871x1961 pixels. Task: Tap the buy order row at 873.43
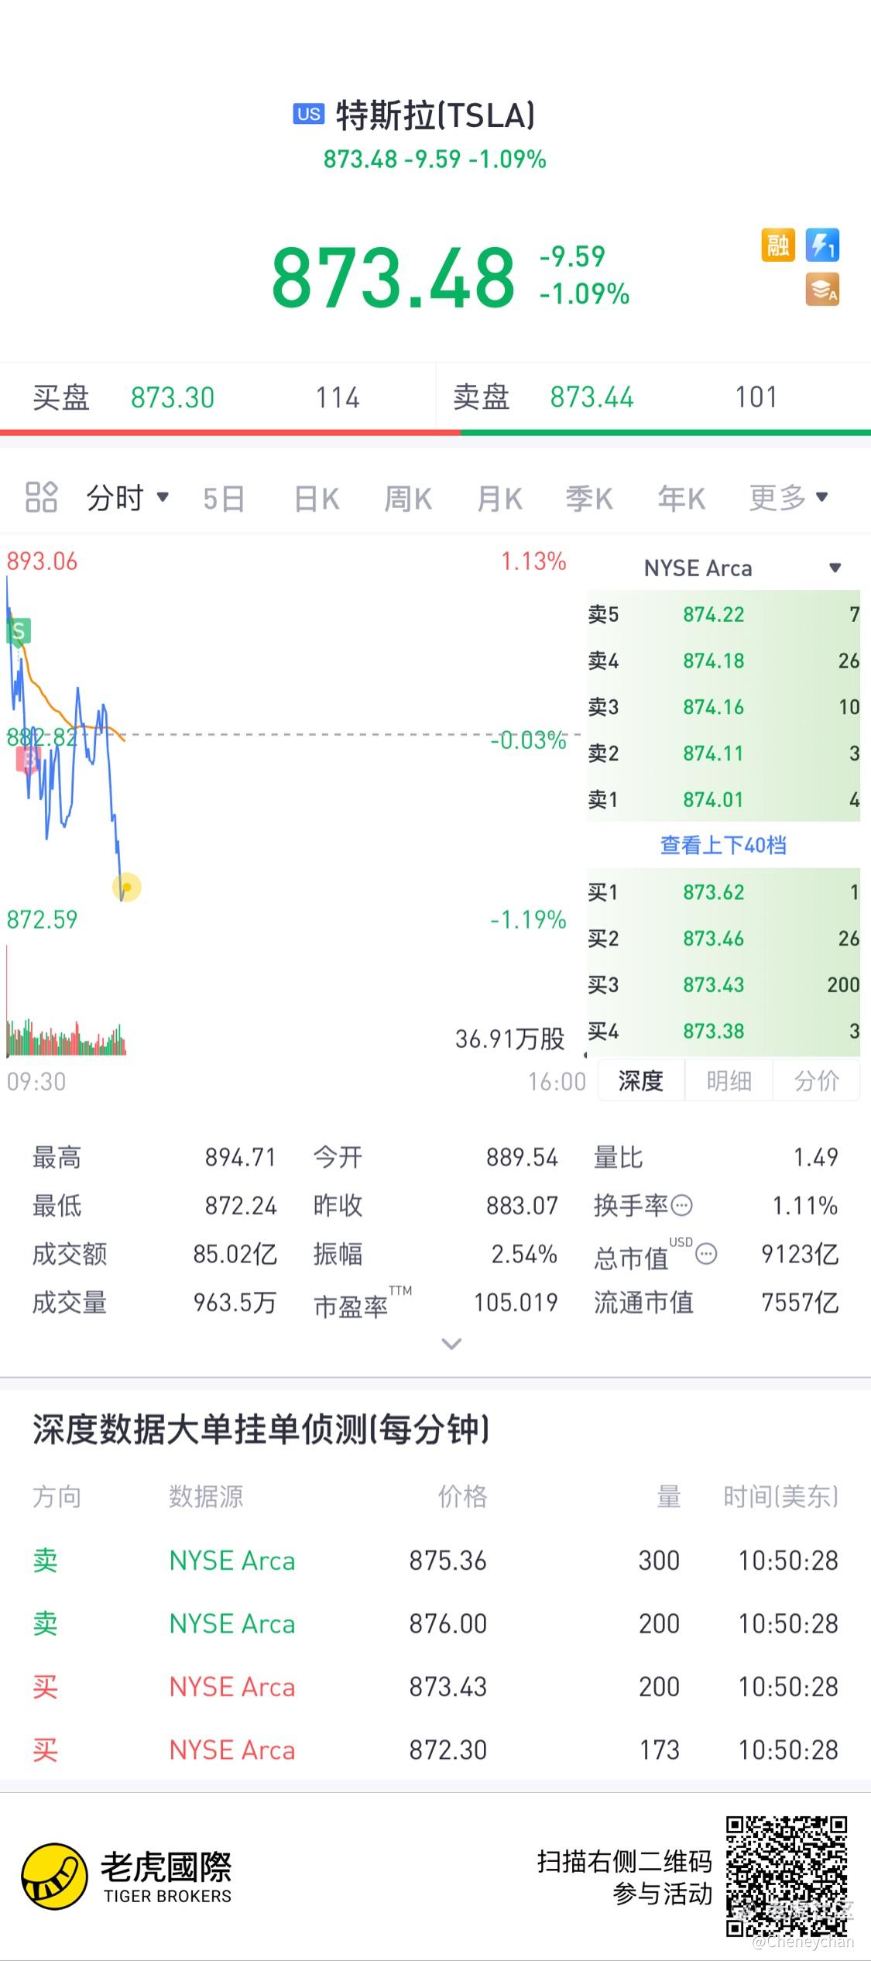(x=435, y=1687)
